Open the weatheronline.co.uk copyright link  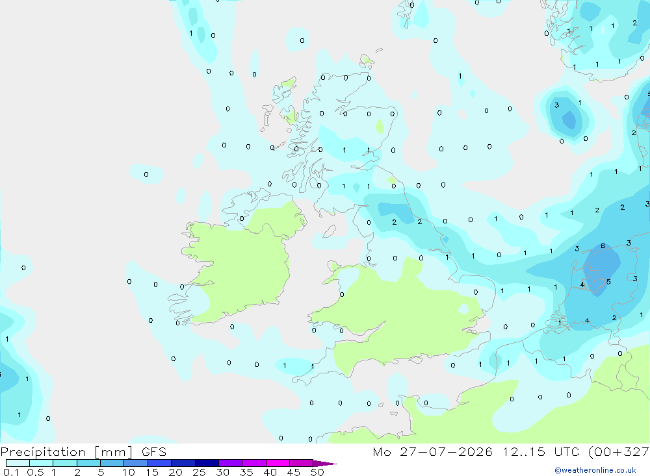pyautogui.click(x=595, y=470)
